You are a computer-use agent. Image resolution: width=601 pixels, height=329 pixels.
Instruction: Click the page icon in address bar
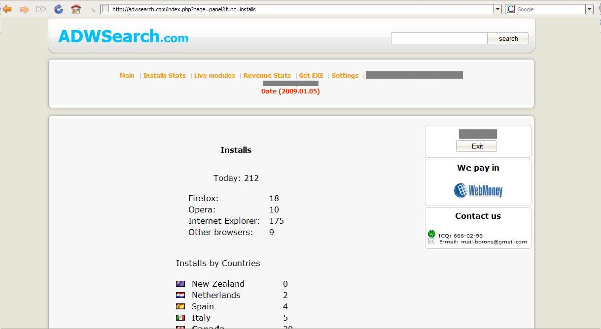[106, 9]
